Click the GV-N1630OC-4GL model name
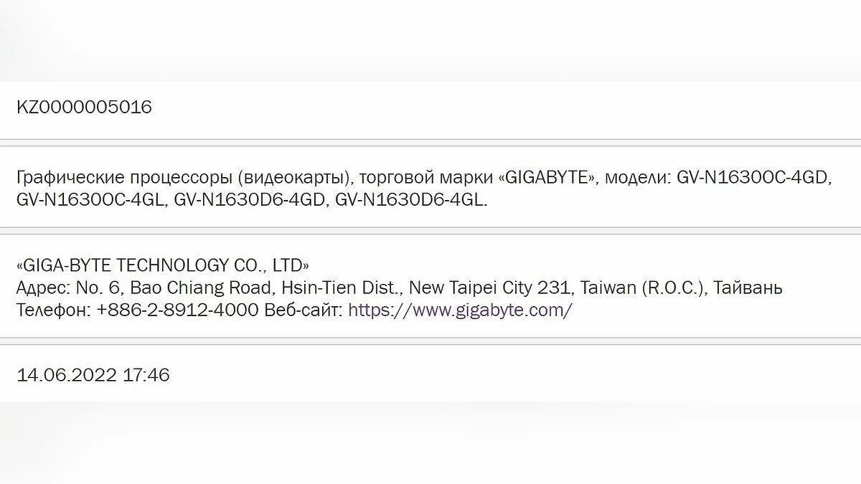 [92, 200]
